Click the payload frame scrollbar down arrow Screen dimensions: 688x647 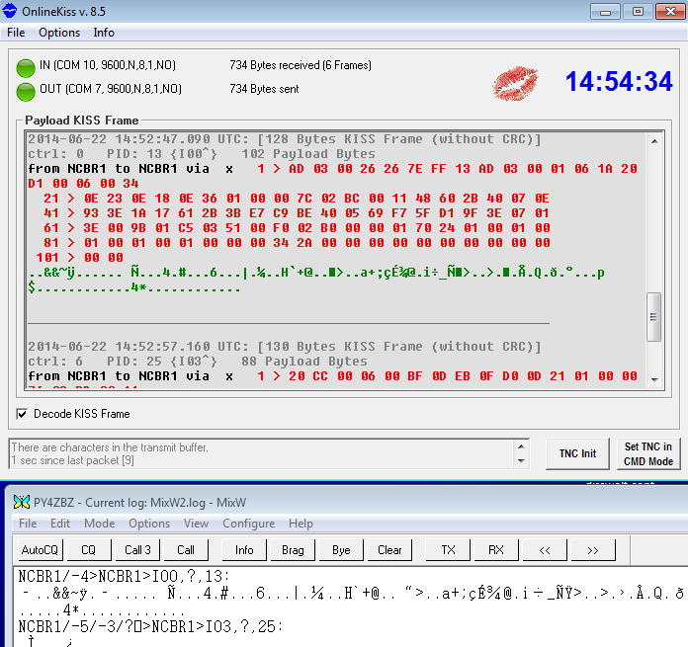tap(654, 379)
